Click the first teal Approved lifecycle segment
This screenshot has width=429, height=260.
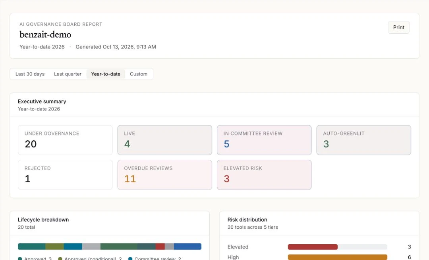pyautogui.click(x=32, y=247)
